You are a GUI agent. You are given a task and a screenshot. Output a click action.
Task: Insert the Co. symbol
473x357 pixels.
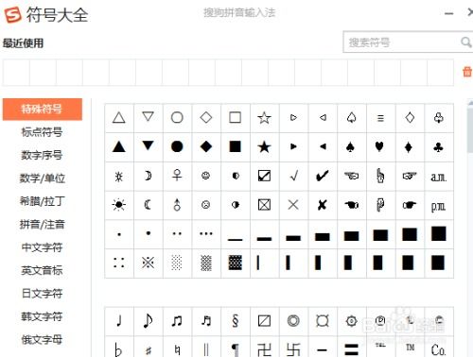tap(439, 348)
